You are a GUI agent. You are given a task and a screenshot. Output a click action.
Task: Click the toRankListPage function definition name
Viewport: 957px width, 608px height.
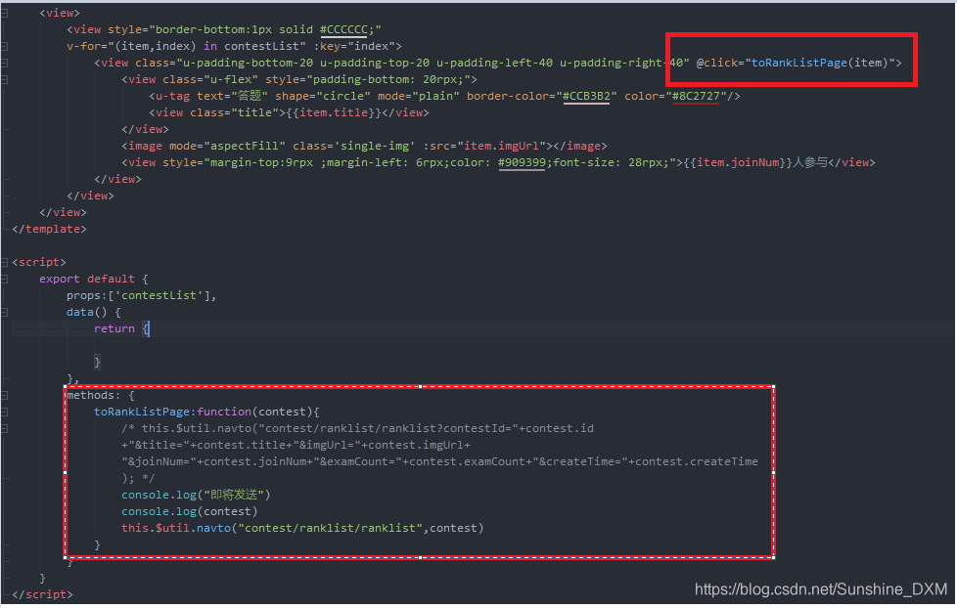click(x=142, y=412)
